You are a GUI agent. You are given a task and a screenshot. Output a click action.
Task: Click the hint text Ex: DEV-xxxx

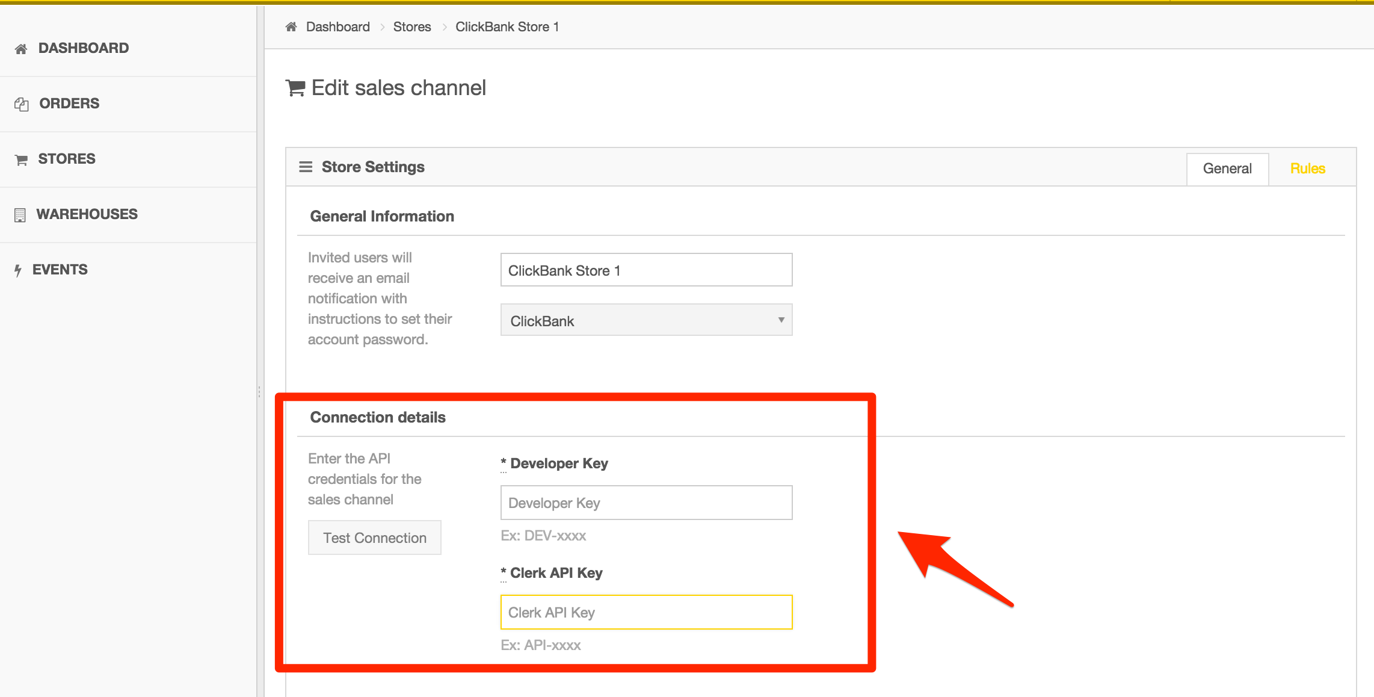543,536
